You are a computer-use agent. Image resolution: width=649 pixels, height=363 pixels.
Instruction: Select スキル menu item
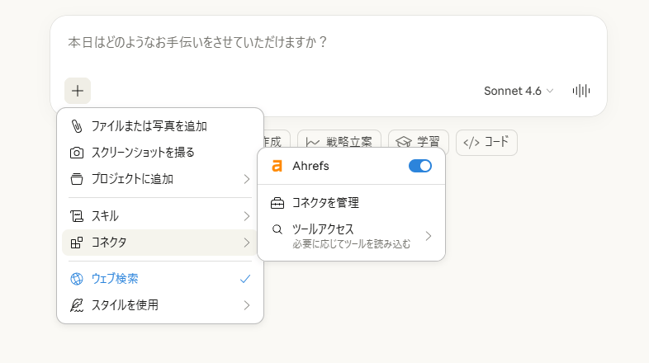click(159, 216)
